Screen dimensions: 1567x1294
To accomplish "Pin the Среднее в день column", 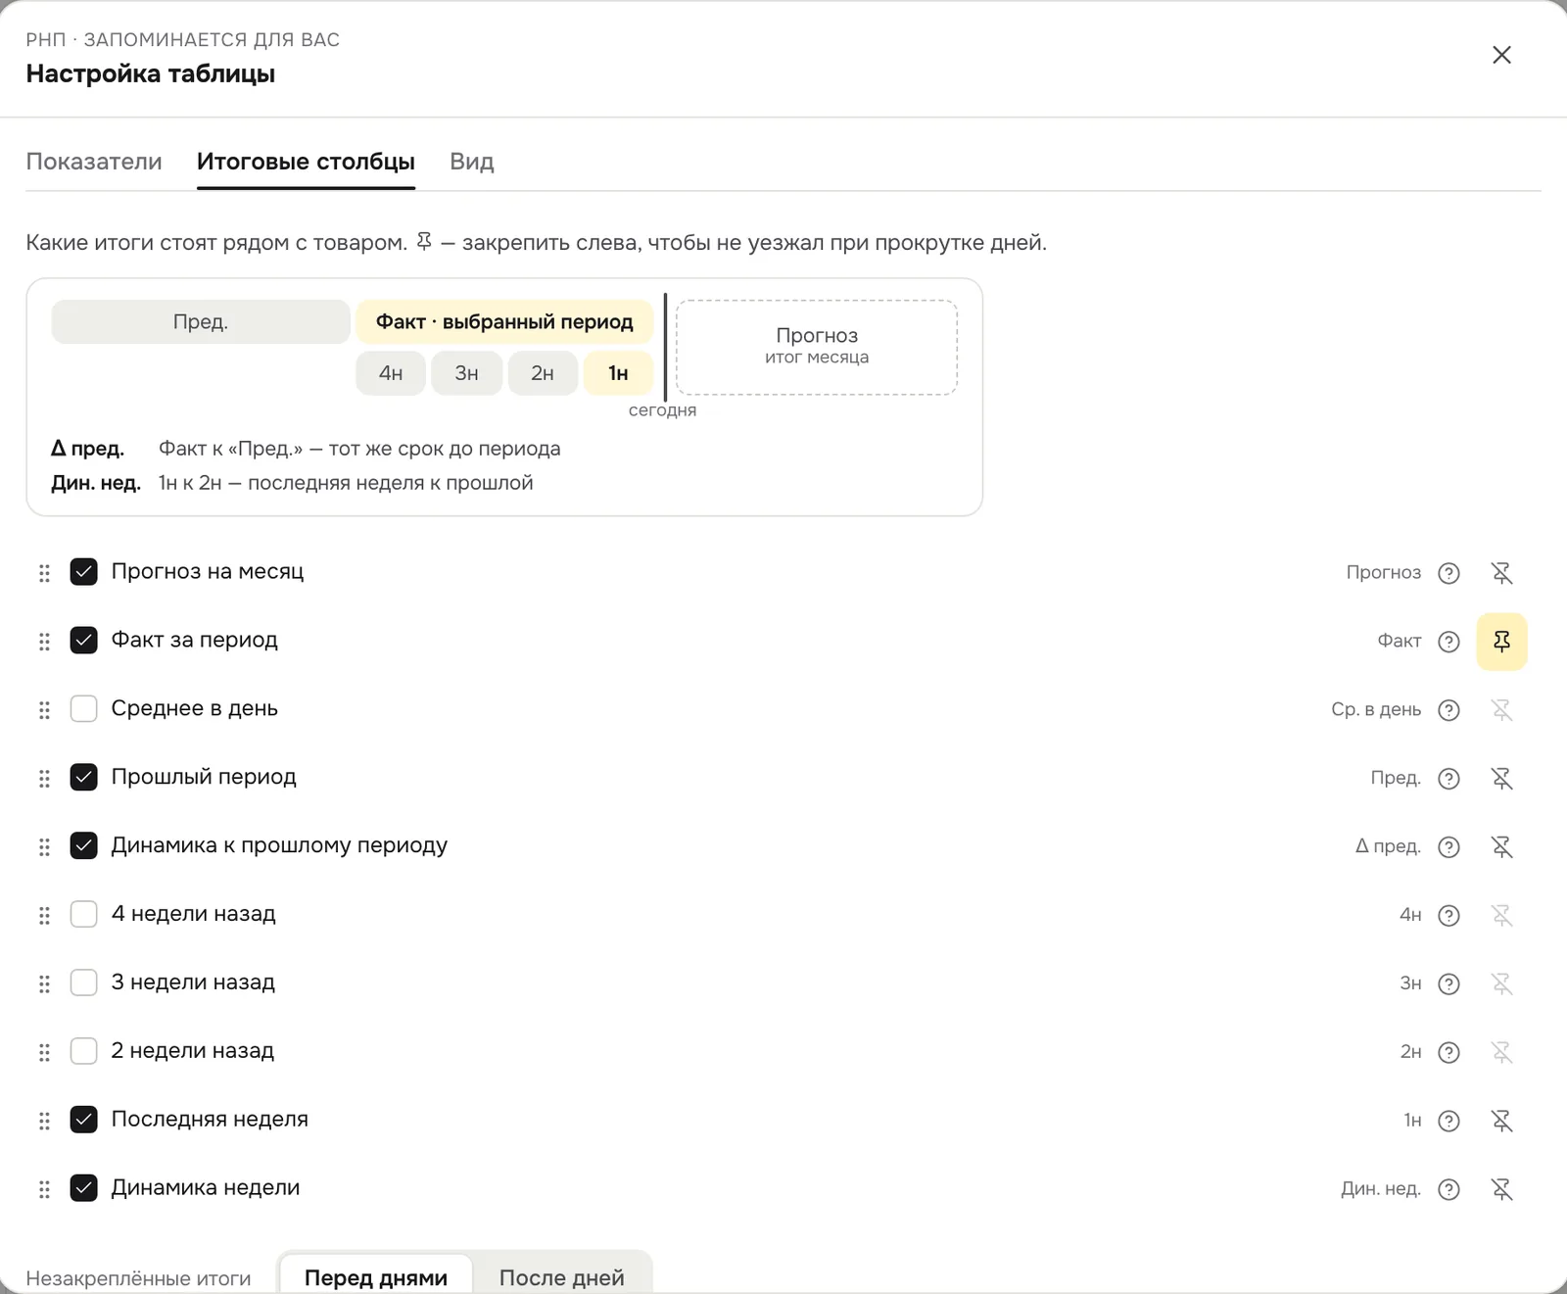I will point(1501,710).
